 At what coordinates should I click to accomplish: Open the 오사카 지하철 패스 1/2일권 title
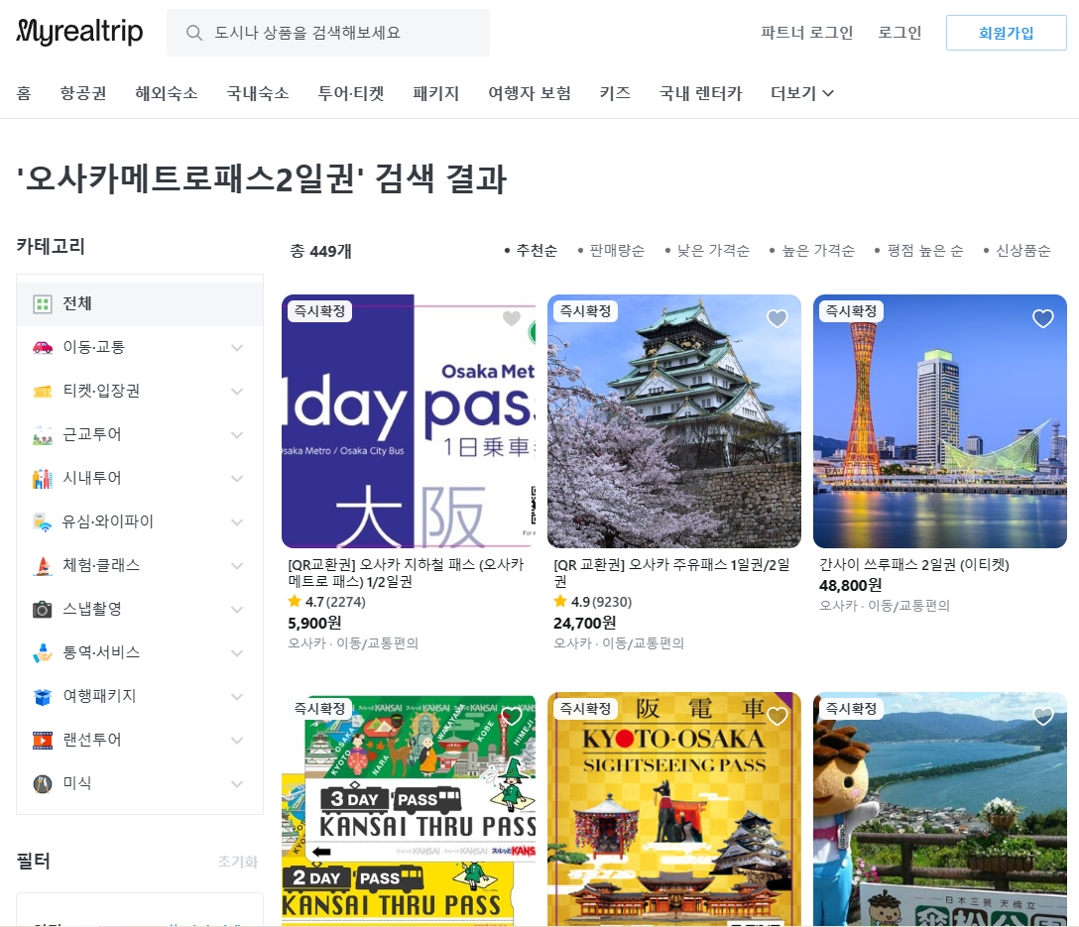coord(406,573)
